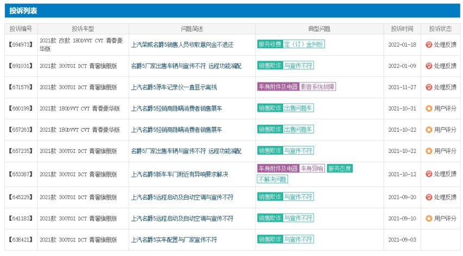Screen dimensions: 463x256
Task: Click the 投诉状态 column header
Action: coord(440,29)
